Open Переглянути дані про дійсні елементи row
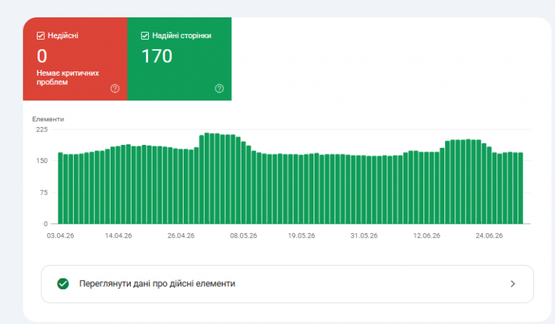Viewport: 555px width, 324px height. 288,284
